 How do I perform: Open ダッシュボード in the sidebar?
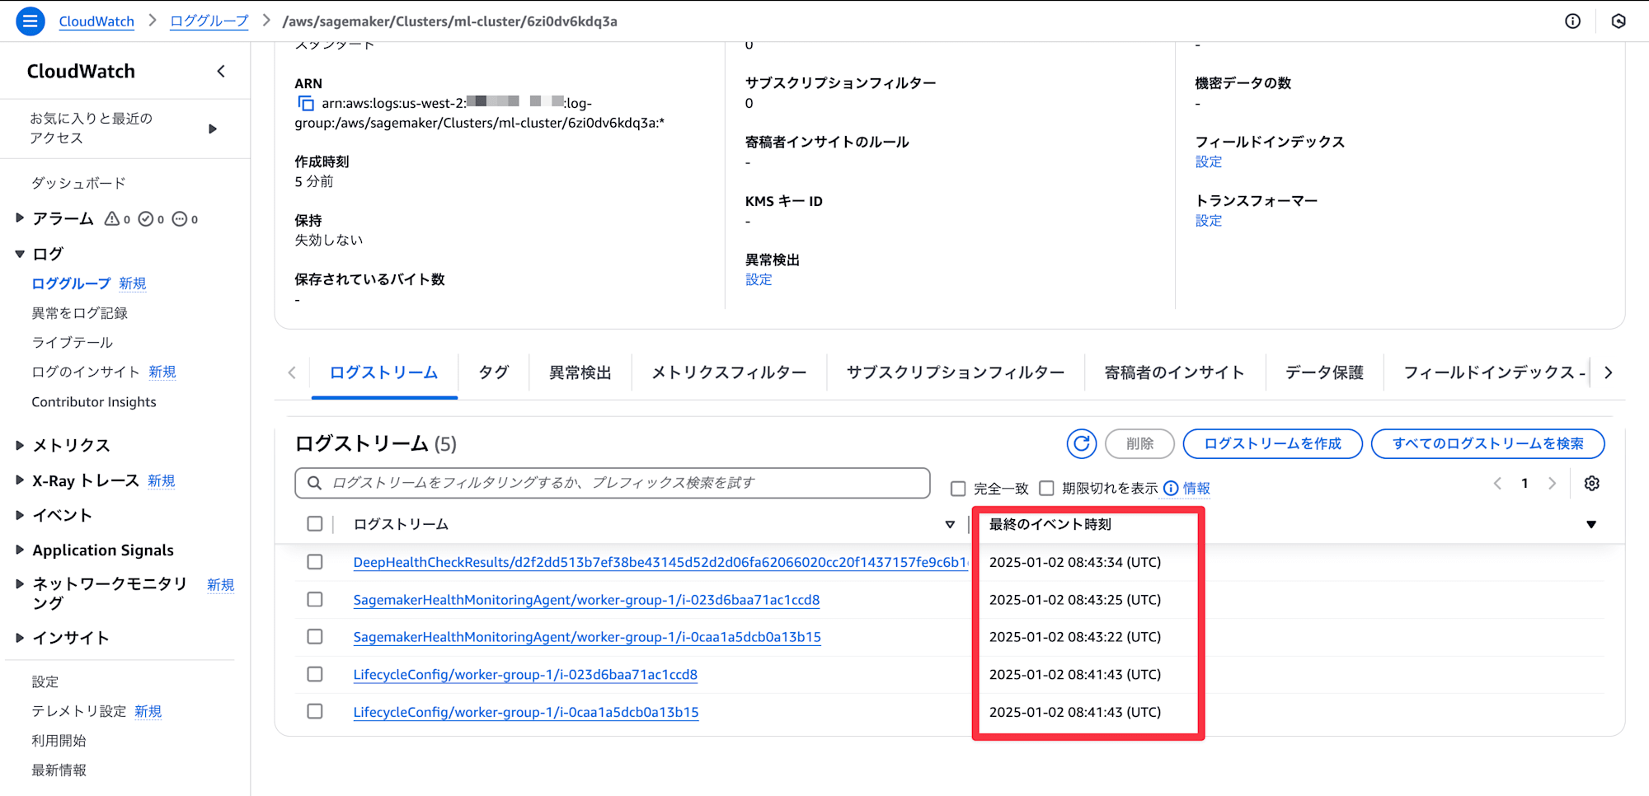click(x=79, y=183)
